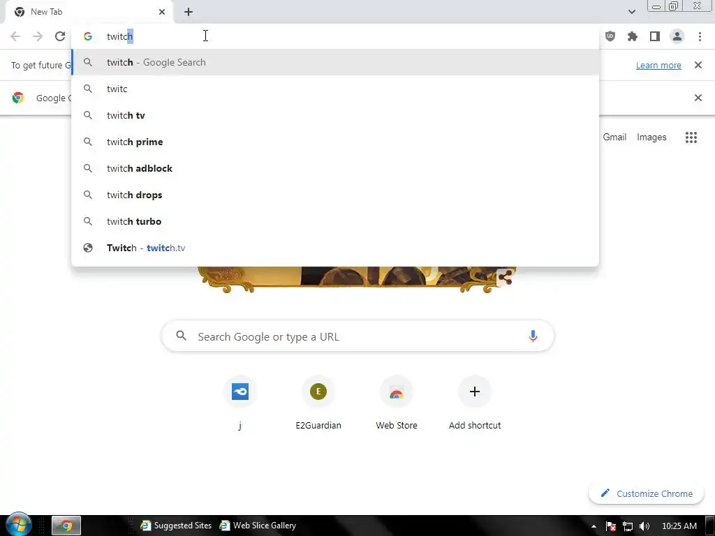
Task: Open Web Slice Gallery in the taskbar
Action: click(x=258, y=526)
